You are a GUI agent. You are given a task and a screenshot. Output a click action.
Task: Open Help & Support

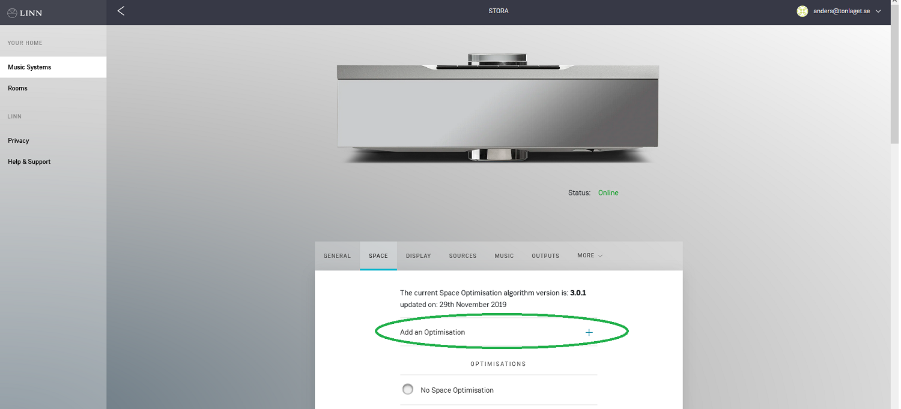pos(53,161)
